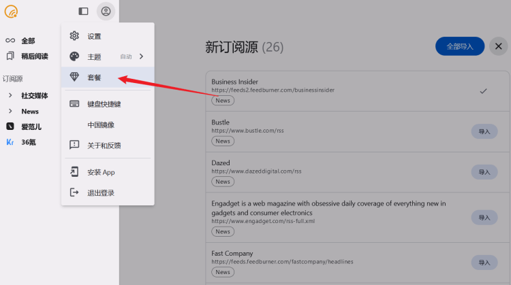Expand the theme submenu chevron arrow

tap(142, 56)
